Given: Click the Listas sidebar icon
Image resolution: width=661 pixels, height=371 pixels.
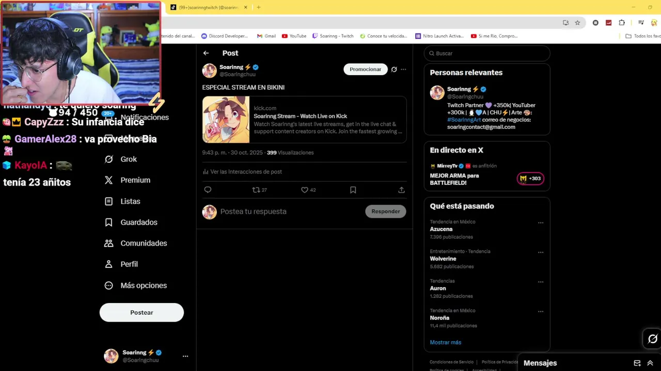Looking at the screenshot, I should (x=108, y=201).
